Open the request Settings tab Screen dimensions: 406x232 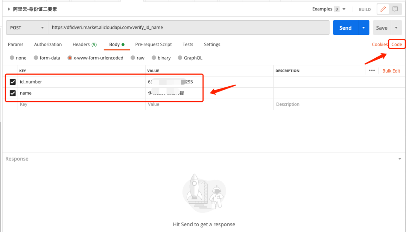(x=212, y=44)
